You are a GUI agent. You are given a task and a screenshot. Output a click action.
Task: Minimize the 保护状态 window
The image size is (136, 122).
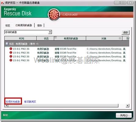coord(117,3)
